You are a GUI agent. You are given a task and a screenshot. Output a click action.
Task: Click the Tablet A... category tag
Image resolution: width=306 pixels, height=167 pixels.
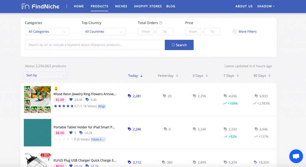[x=98, y=139]
